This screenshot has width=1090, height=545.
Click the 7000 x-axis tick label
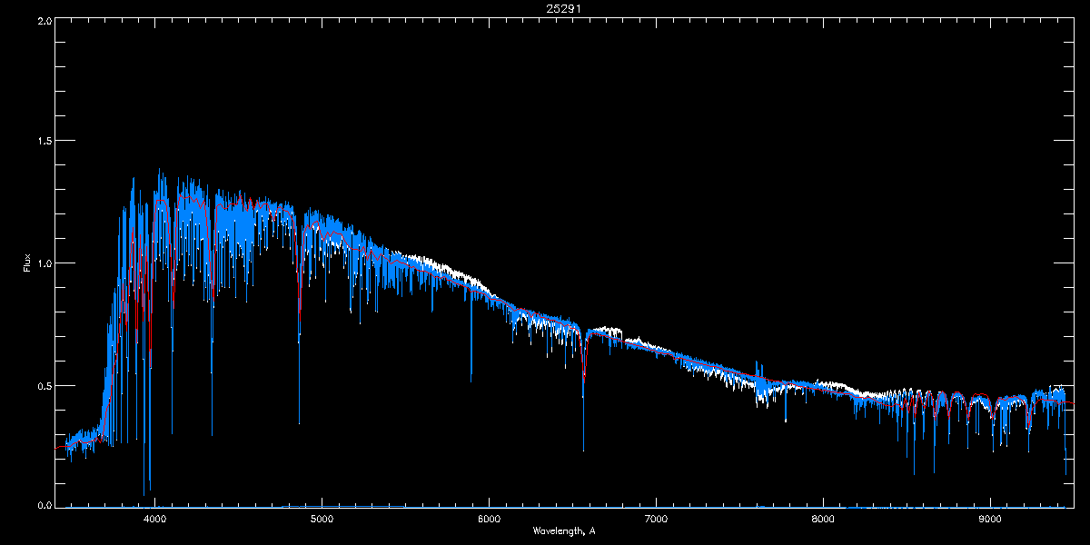pos(656,520)
